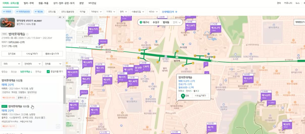Click the 대구시 location pin selector
305x134 pixels.
144,22
